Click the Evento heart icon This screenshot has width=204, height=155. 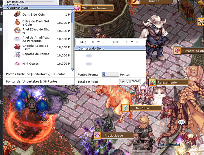click(177, 51)
